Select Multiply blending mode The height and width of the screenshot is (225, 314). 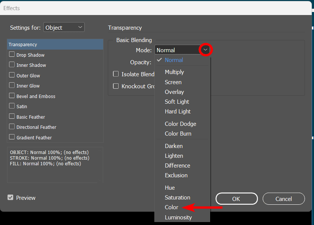(x=174, y=72)
